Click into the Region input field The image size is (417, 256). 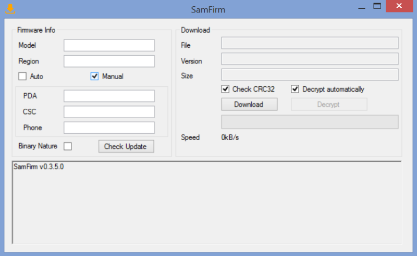(x=109, y=61)
